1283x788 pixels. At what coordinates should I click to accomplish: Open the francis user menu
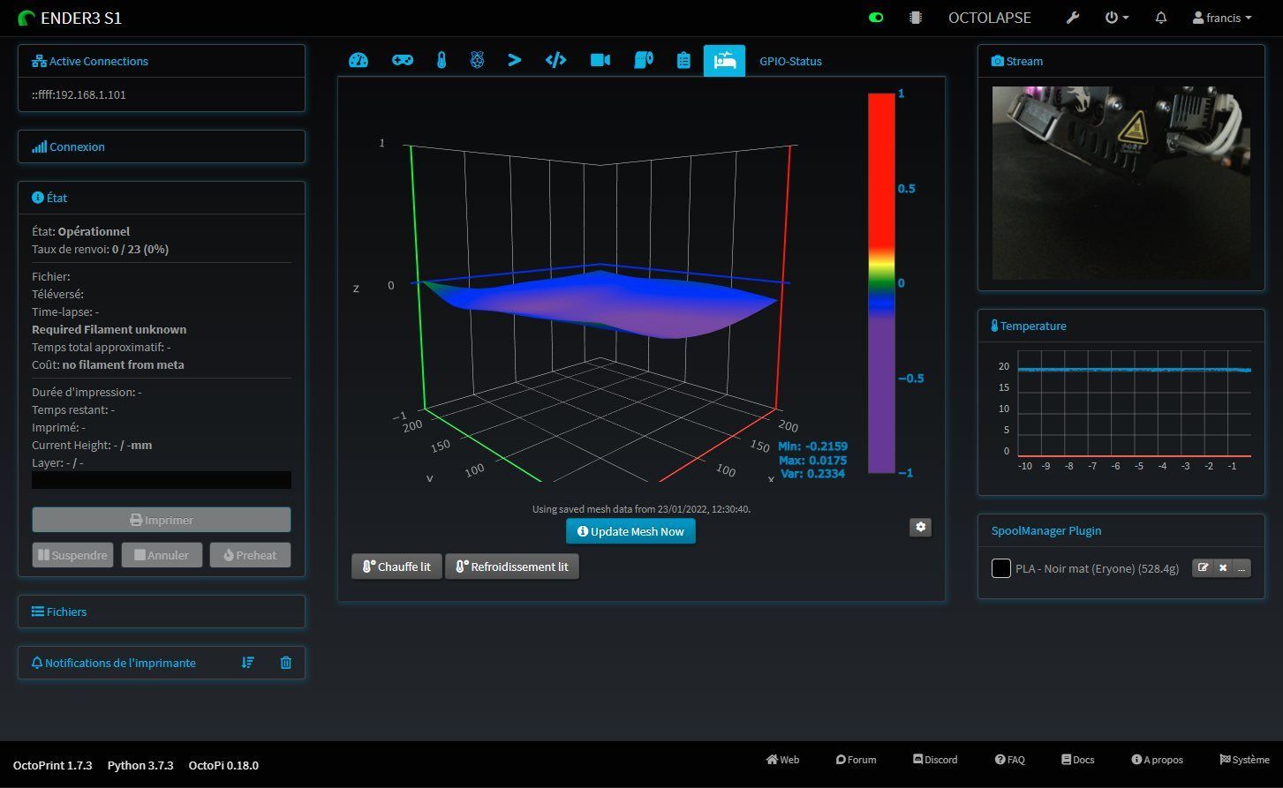(1222, 18)
